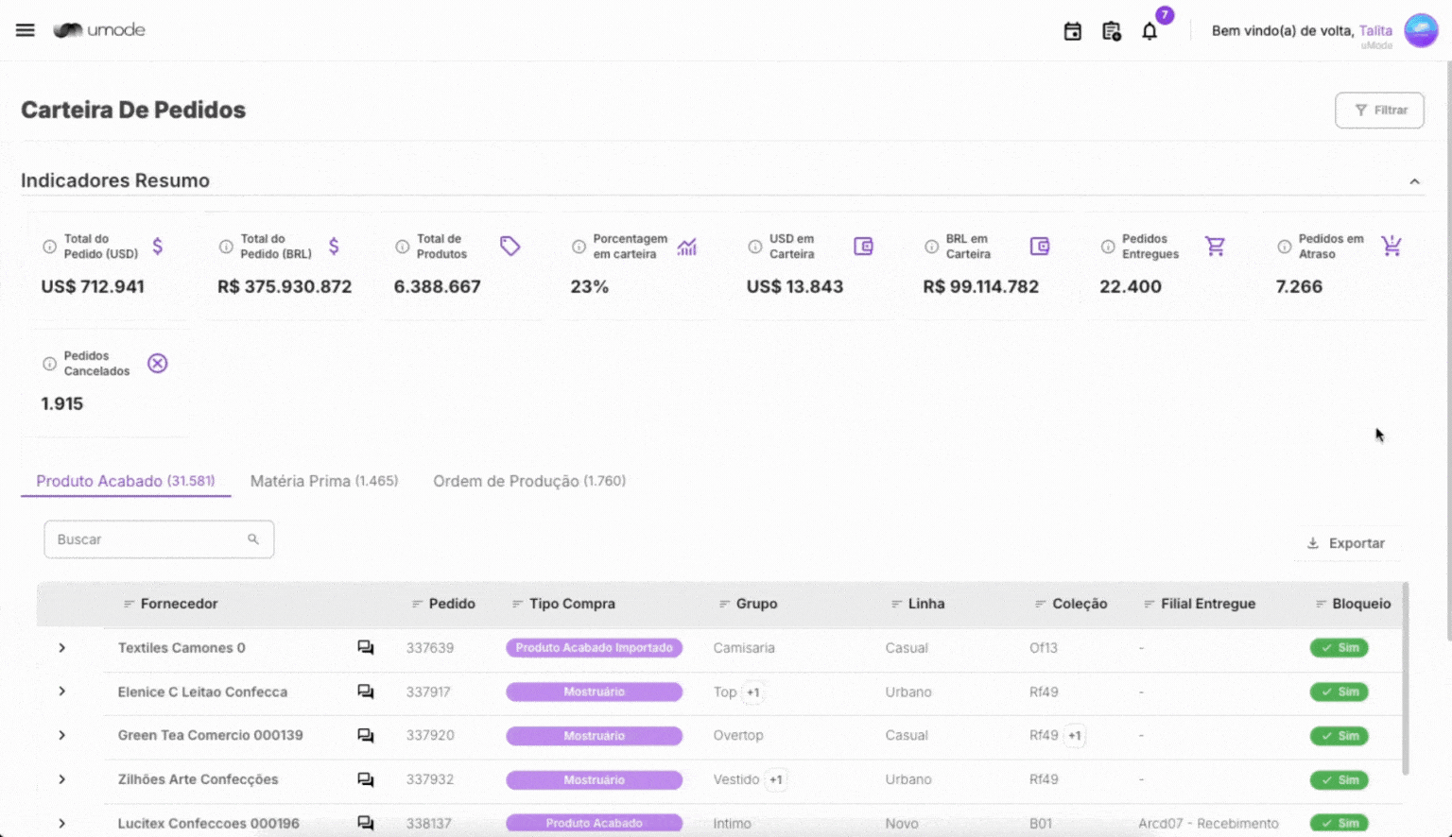Expand the Textiles Camones 0 row
This screenshot has width=1452, height=837.
[62, 648]
